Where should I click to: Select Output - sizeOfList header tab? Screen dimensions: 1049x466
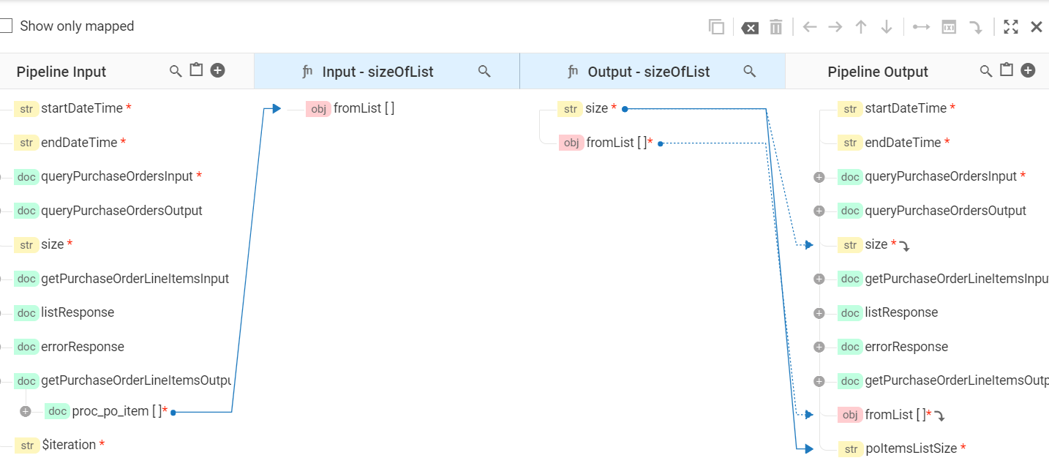[653, 71]
